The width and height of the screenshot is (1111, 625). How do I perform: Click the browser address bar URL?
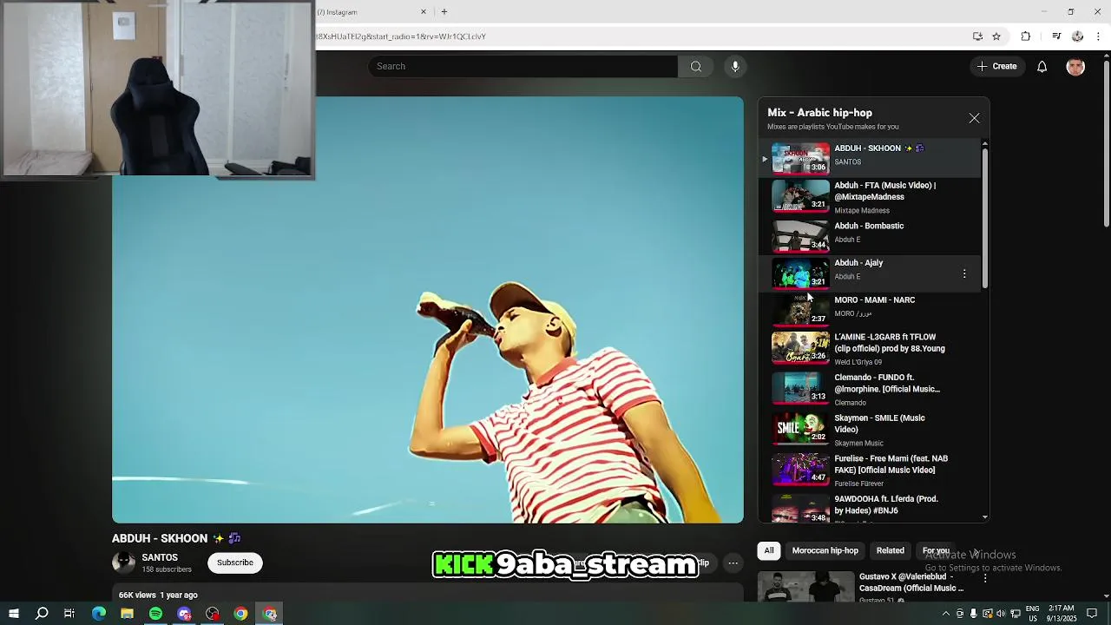[x=401, y=36]
